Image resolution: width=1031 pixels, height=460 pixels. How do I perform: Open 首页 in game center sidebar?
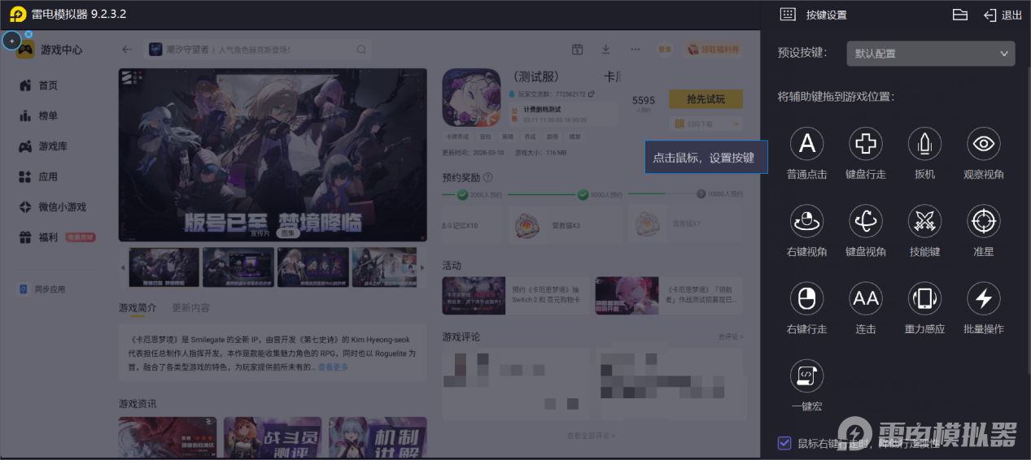coord(37,85)
